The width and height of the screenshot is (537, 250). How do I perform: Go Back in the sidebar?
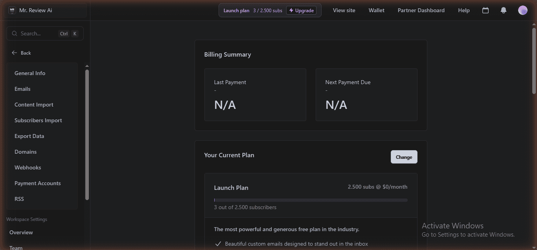(x=21, y=53)
